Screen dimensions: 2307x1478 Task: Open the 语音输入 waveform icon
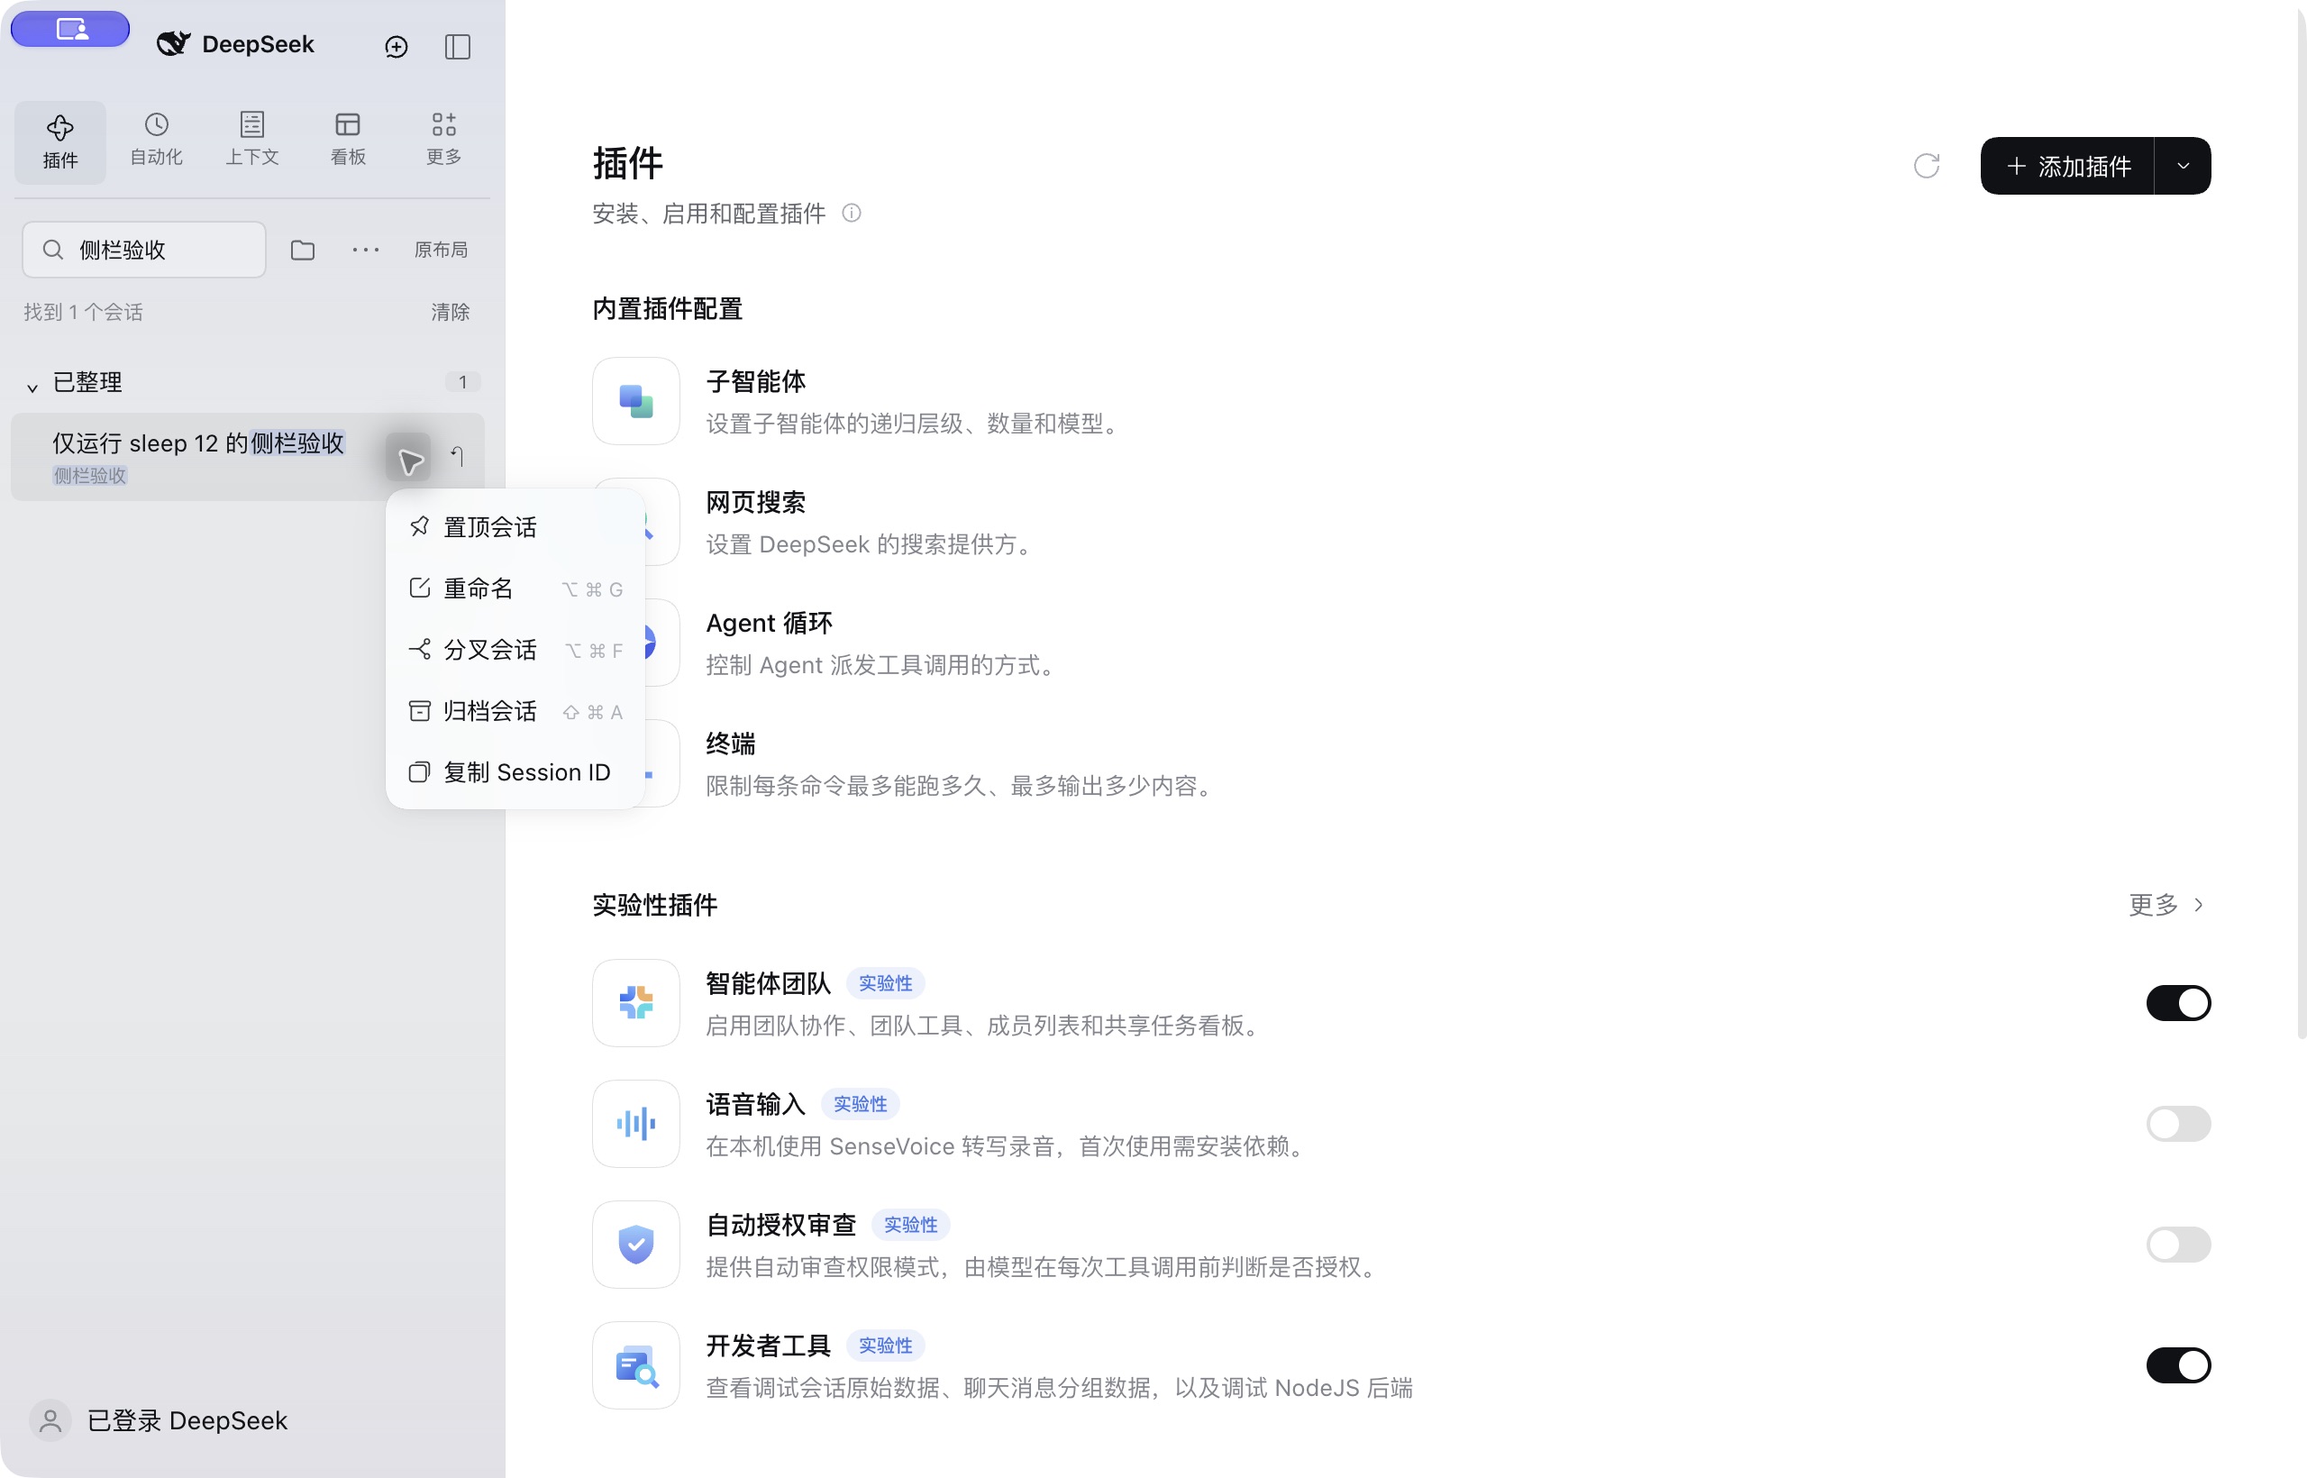point(635,1124)
